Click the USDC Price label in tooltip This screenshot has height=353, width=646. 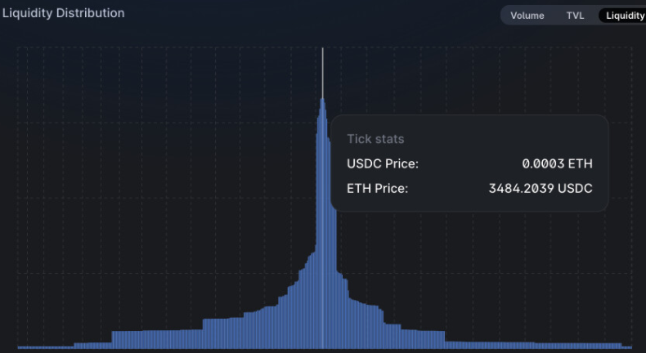(383, 163)
